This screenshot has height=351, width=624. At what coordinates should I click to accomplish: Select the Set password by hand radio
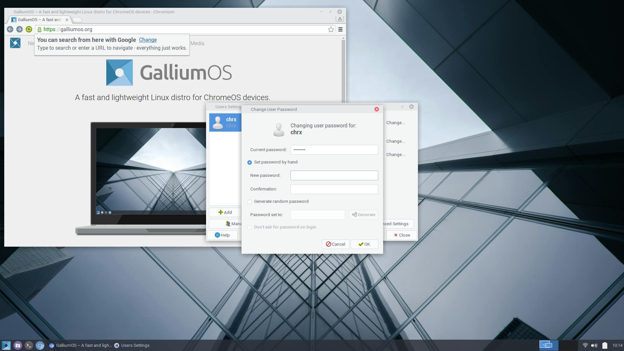(250, 162)
